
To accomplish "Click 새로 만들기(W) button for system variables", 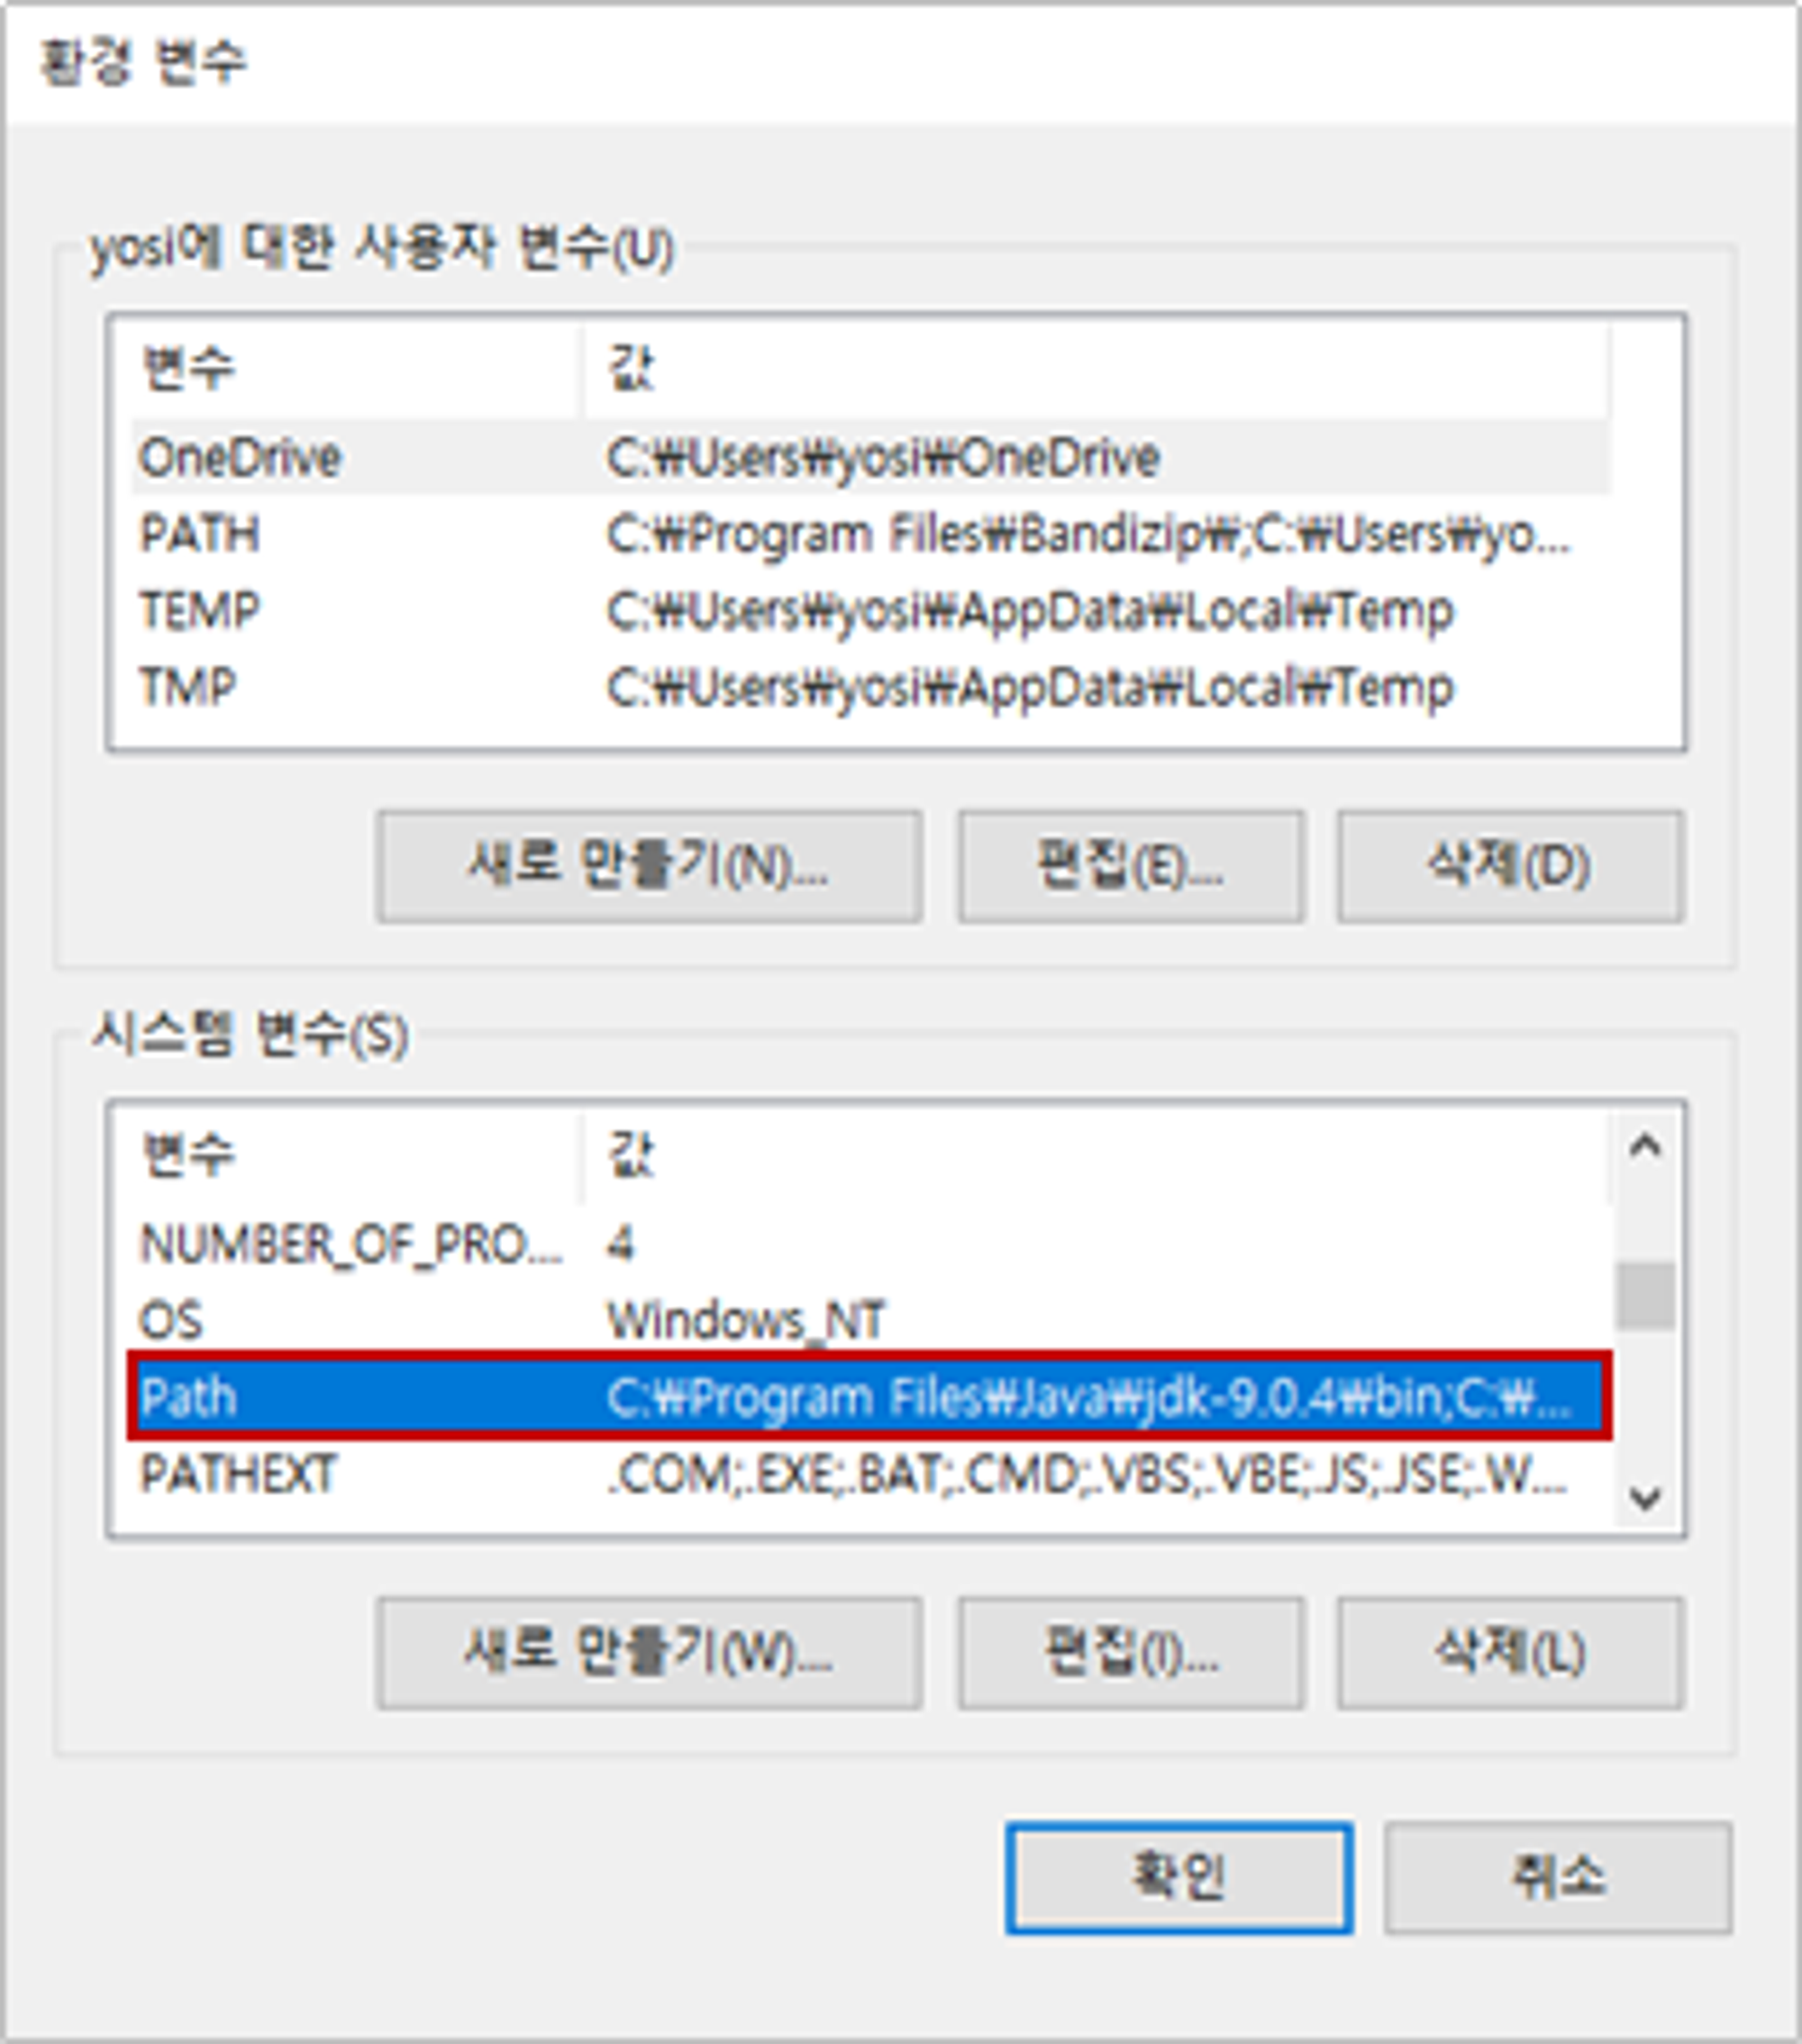I will click(x=649, y=1653).
